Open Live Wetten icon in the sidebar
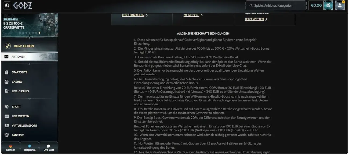 pos(7,116)
